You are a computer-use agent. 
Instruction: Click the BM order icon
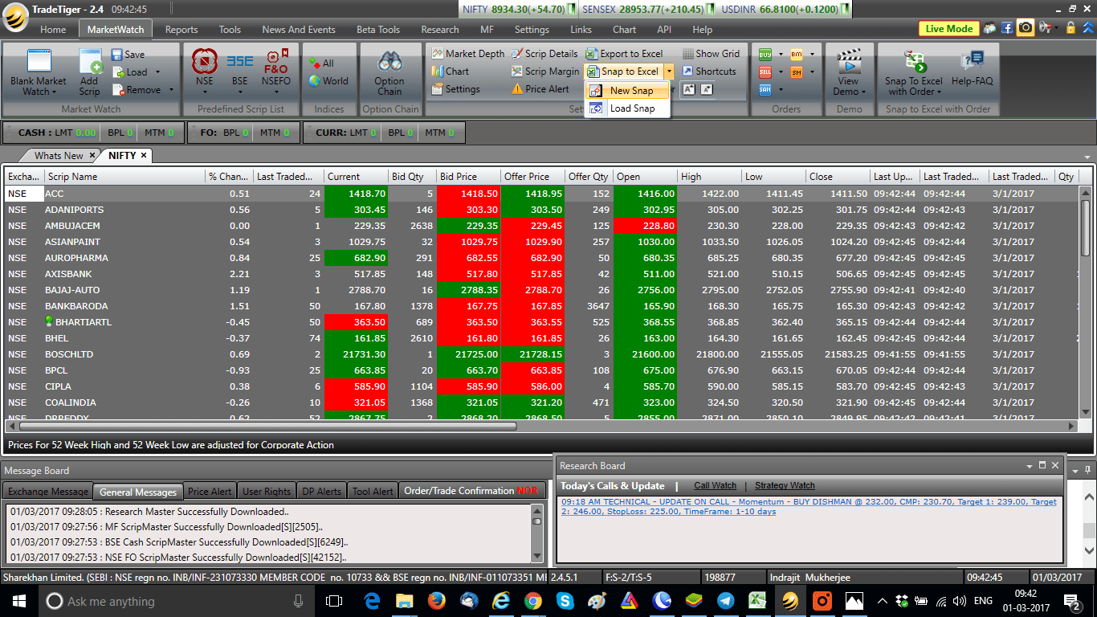pyautogui.click(x=797, y=54)
